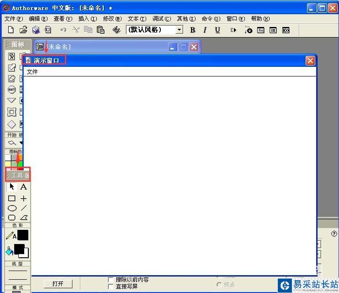The width and height of the screenshot is (339, 293).
Task: Open the default style dropdown
Action: point(179,30)
